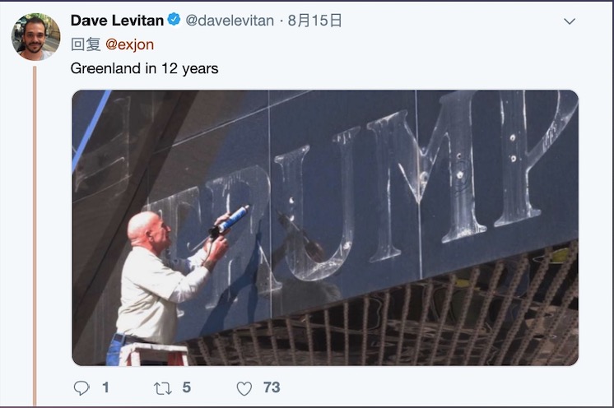Screen dimensions: 614x408
Task: Click the like count number 73
Action: 272,387
